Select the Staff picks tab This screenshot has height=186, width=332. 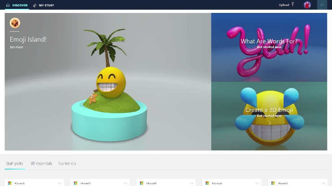14,164
